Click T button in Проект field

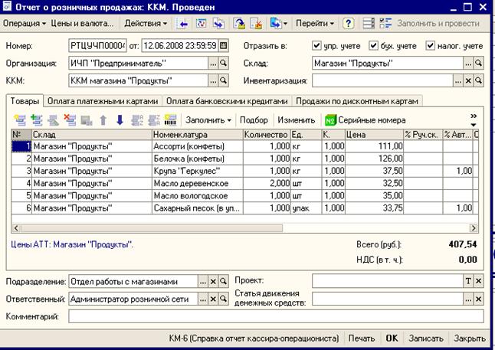coord(468,281)
